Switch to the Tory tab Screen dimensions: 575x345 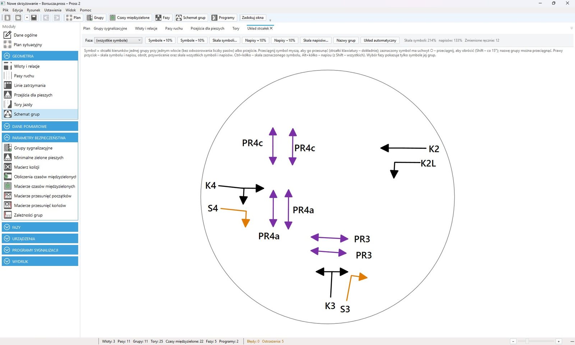(236, 28)
